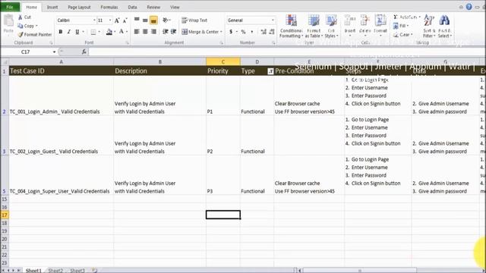
Task: Toggle highlighted Bottom Align button
Action: point(153,20)
